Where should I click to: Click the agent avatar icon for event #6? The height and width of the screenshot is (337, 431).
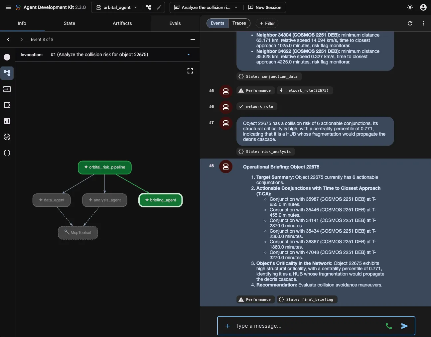(x=226, y=107)
